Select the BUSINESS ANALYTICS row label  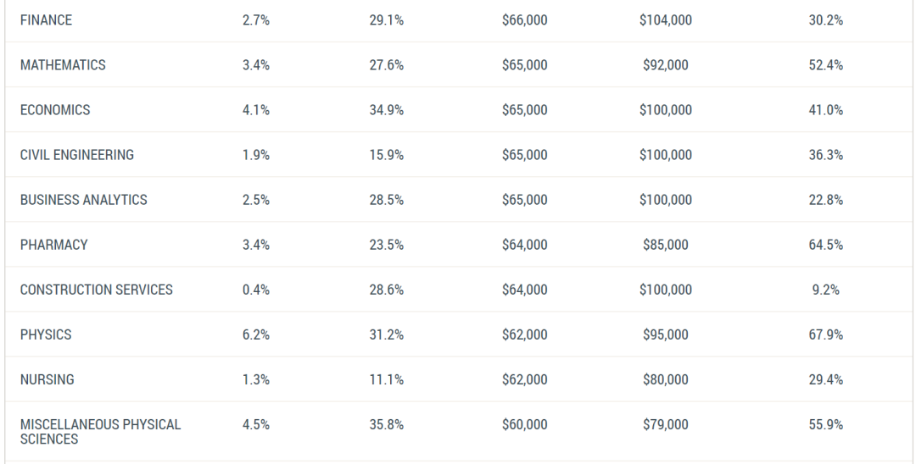coord(83,200)
